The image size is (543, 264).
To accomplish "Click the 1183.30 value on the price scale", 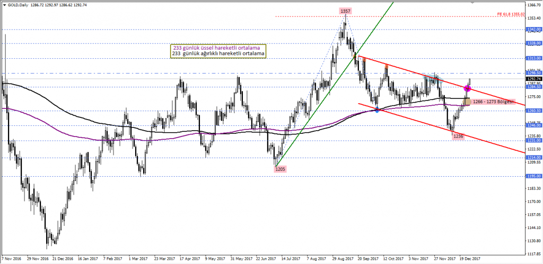I will [535, 189].
